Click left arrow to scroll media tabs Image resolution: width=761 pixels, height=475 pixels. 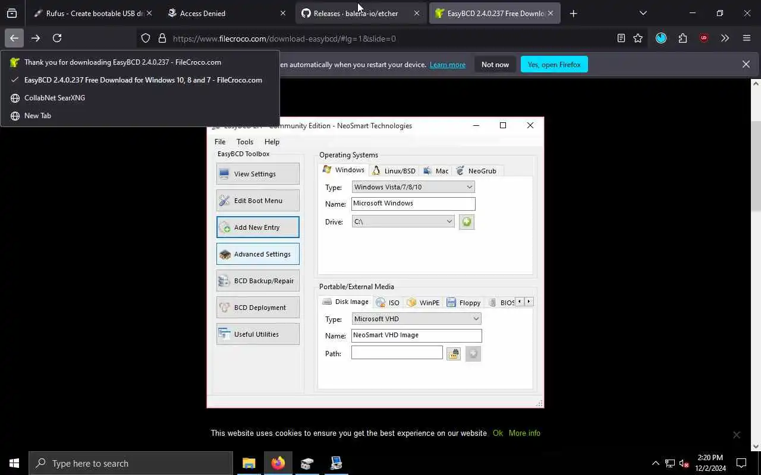(519, 302)
